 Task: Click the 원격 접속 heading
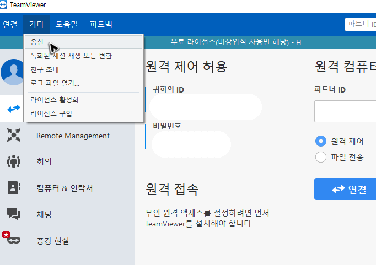click(172, 190)
